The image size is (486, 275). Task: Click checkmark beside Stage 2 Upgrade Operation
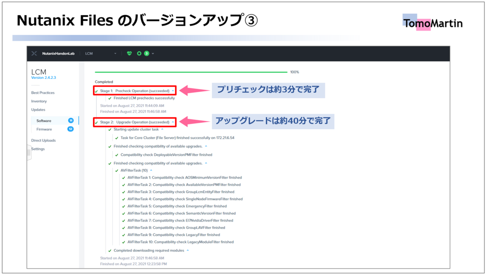pos(96,122)
